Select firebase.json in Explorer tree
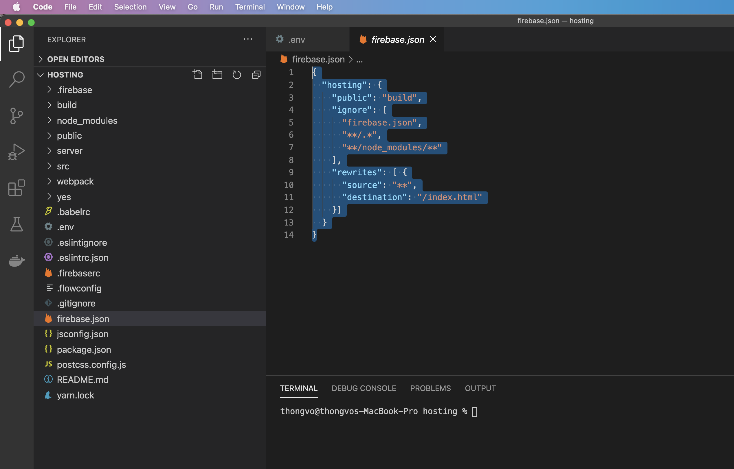734x469 pixels. click(x=150, y=319)
